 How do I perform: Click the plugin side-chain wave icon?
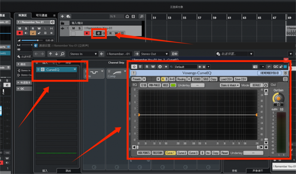click(x=269, y=67)
